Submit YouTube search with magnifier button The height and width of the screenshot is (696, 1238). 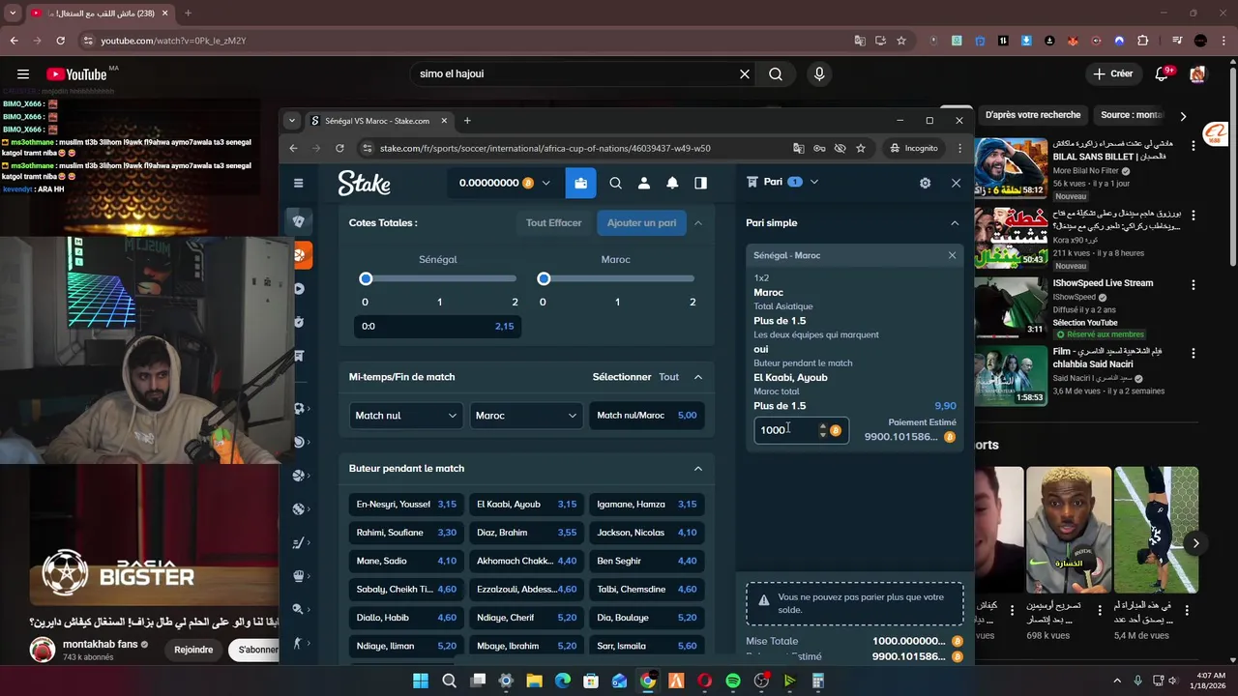[x=776, y=73]
